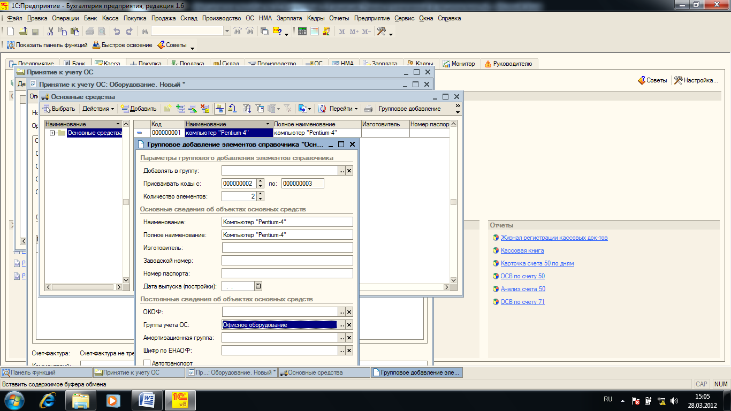
Task: Click the M+ memory button
Action: [354, 31]
